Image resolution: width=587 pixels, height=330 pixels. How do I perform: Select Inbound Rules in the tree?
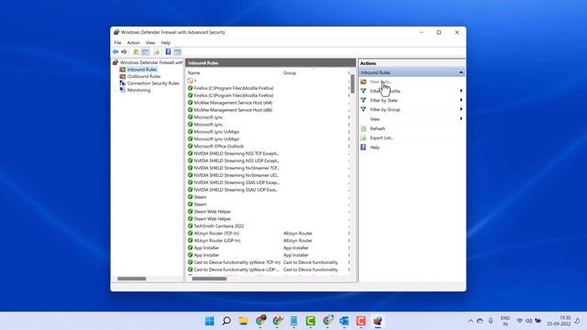pos(142,70)
